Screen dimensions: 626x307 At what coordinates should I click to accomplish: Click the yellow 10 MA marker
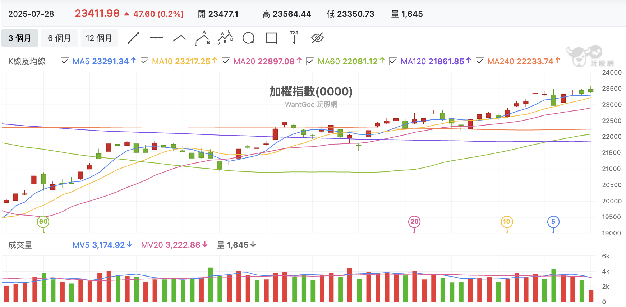tap(507, 222)
